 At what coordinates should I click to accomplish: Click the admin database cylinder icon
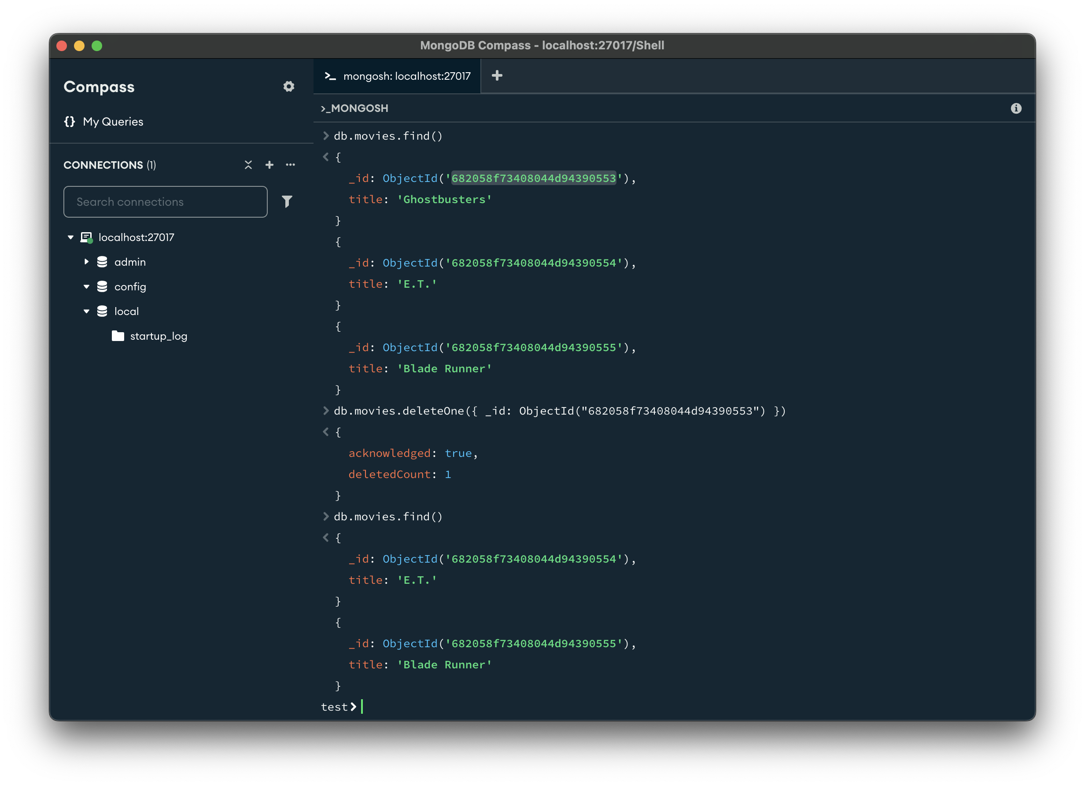(x=102, y=262)
